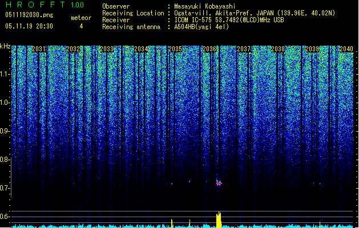Image resolution: width=359 pixels, height=228 pixels.
Task: Click time marker 2032
Action: [x=73, y=49]
